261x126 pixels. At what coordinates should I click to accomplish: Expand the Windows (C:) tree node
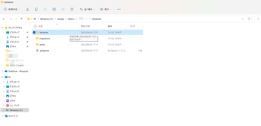4,110
